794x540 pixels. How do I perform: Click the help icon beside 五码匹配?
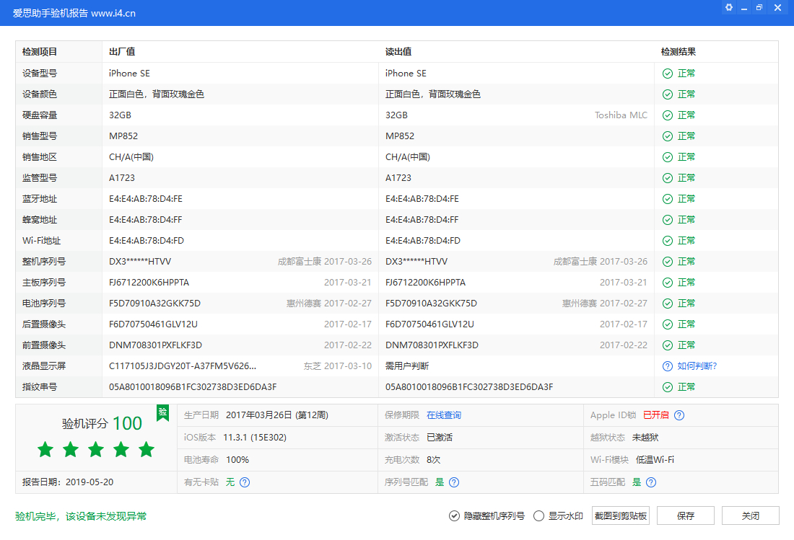pos(651,482)
